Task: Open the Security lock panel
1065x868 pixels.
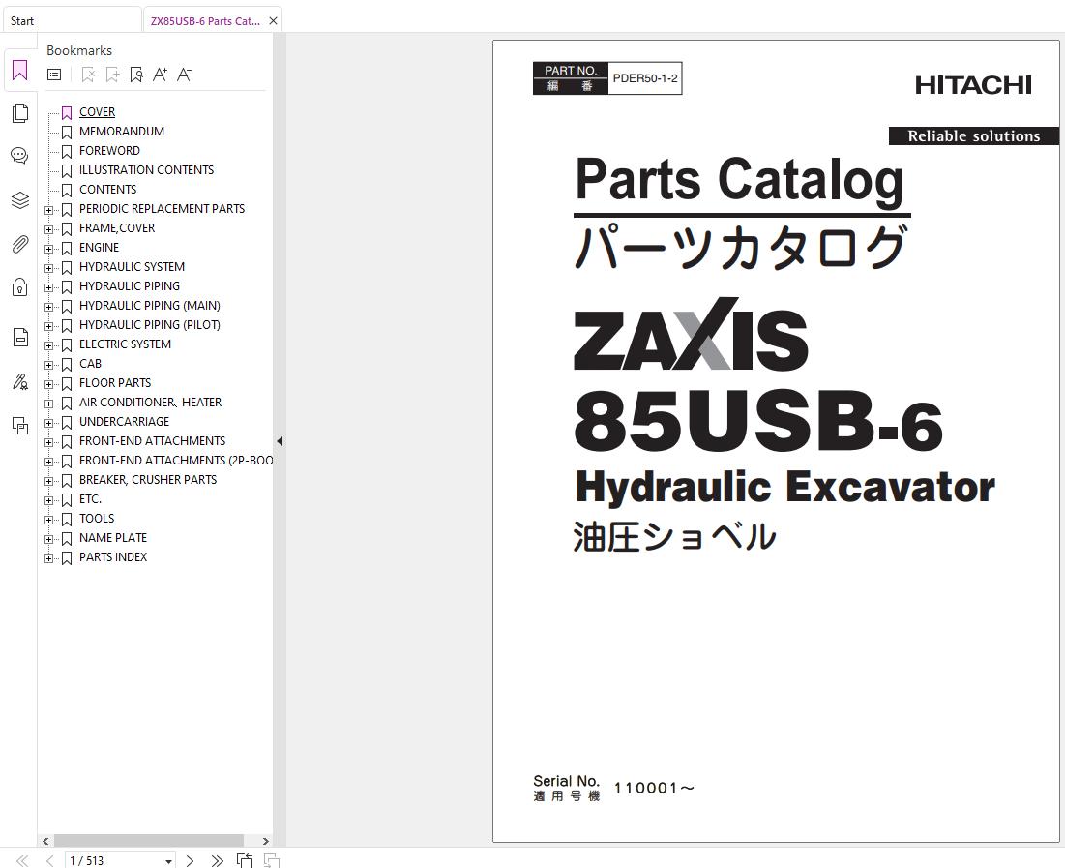Action: point(19,286)
